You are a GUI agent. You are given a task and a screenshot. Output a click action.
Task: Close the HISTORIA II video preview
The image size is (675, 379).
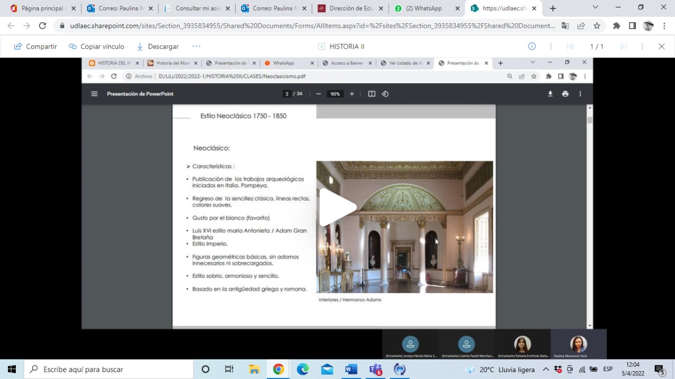661,46
